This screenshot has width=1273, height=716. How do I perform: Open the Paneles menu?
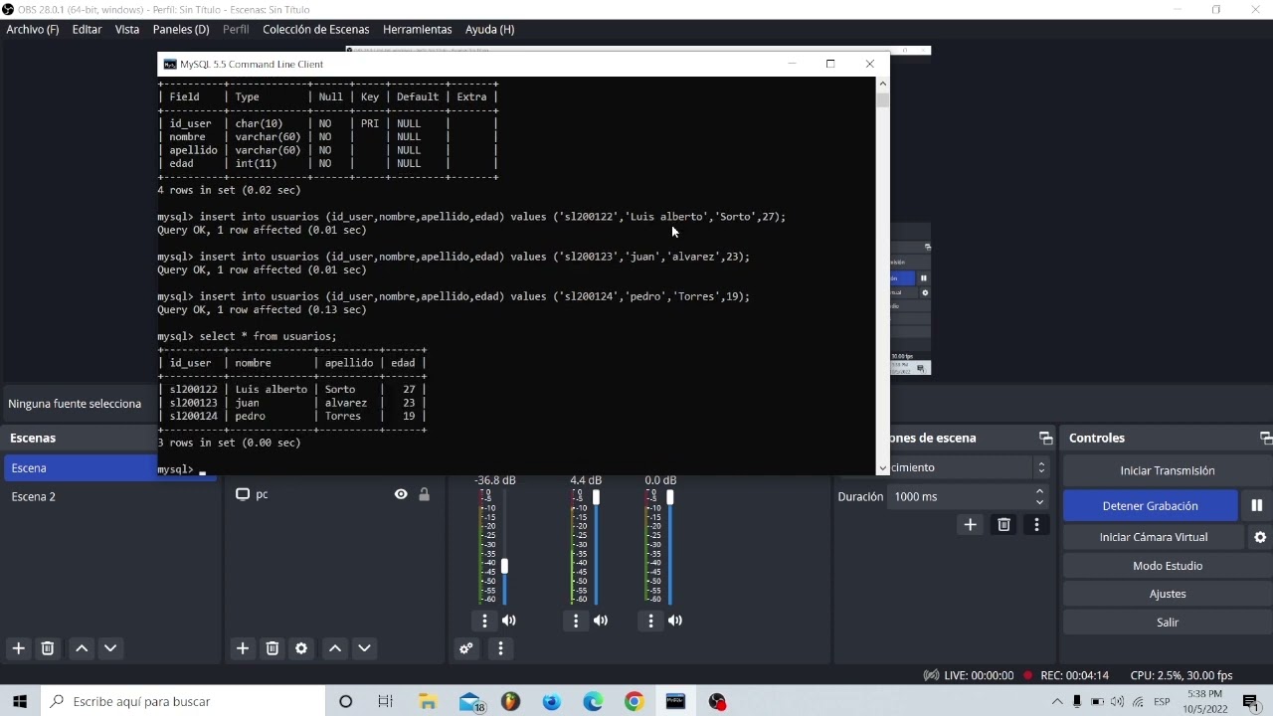tap(181, 29)
